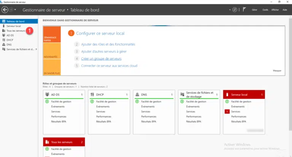Viewport: 292px width, 157px height.
Task: Click Masquer to hide welcome panel
Action: click(x=277, y=71)
